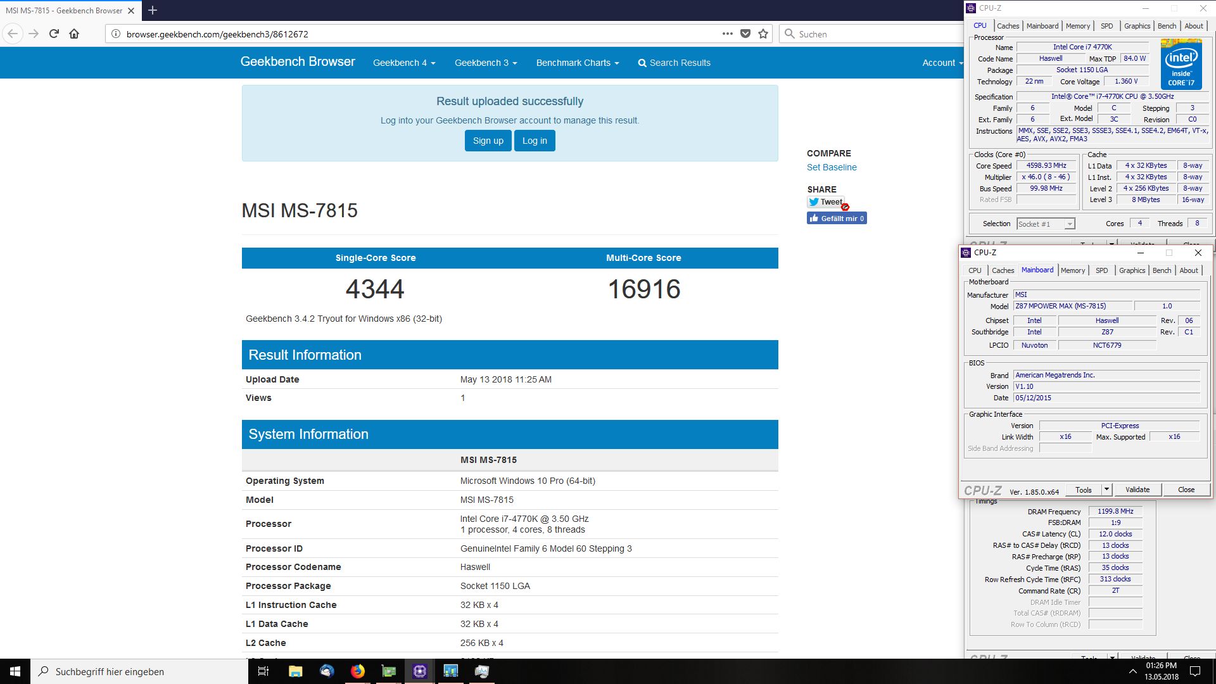Bookmark this page with the star
Screen dimensions: 1216x684
click(x=763, y=34)
